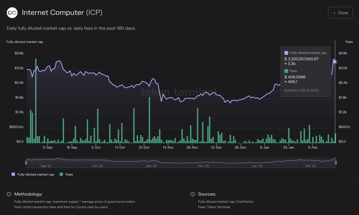Click the purple square icon in the tooltip

286,53
